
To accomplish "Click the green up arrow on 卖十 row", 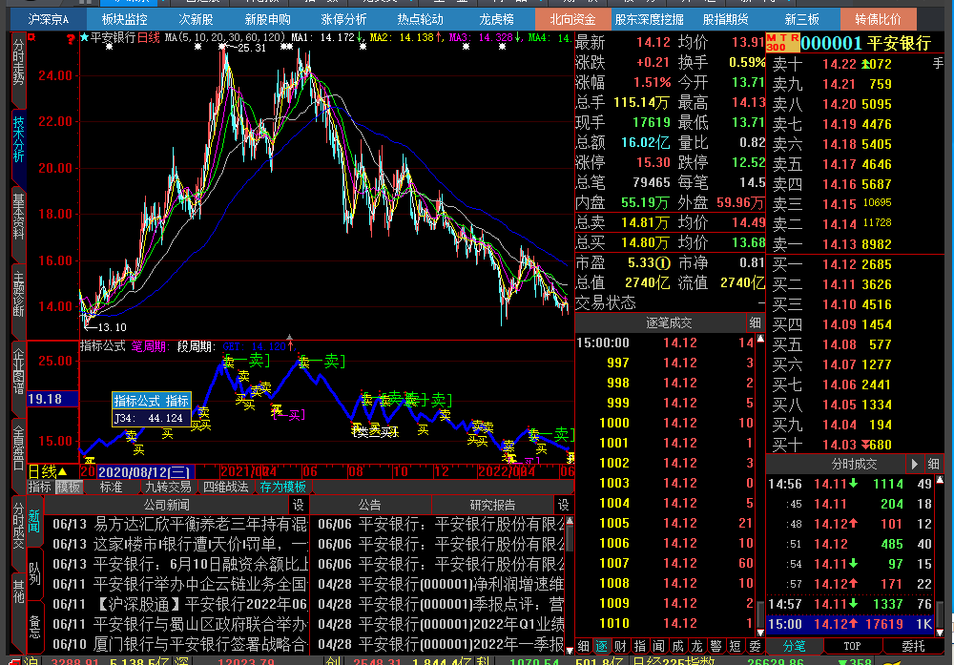I will (x=866, y=64).
